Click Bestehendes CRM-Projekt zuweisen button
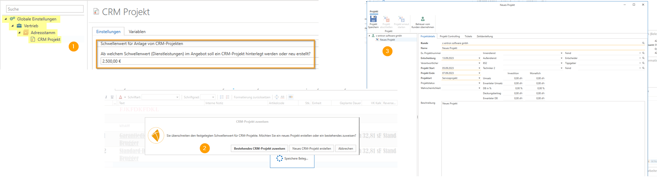Screen dimensions: 657x189 259,148
